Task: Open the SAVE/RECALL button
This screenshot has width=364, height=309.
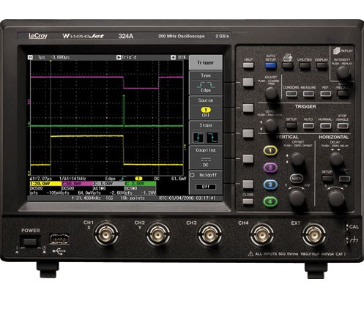Action: click(343, 94)
